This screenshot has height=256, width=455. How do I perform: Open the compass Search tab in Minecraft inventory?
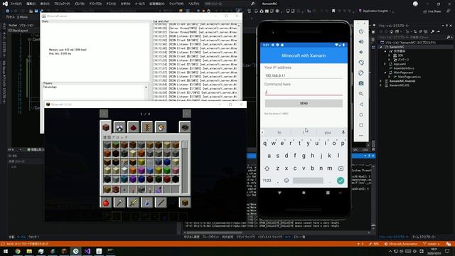click(185, 127)
